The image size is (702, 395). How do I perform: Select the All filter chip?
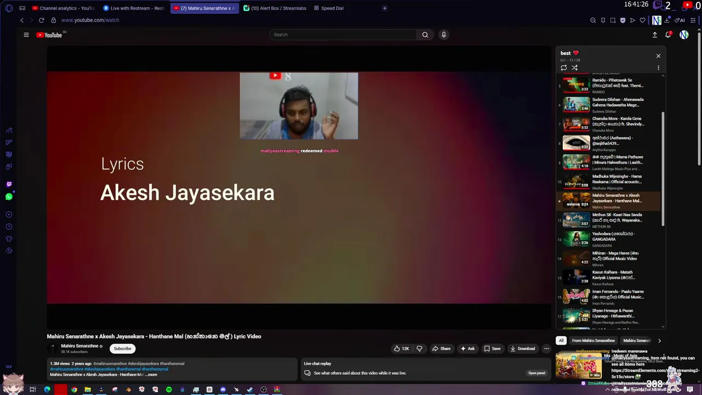click(561, 341)
